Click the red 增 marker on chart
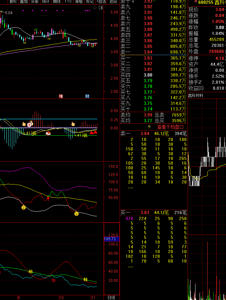This screenshot has height=300, width=226. point(61,96)
